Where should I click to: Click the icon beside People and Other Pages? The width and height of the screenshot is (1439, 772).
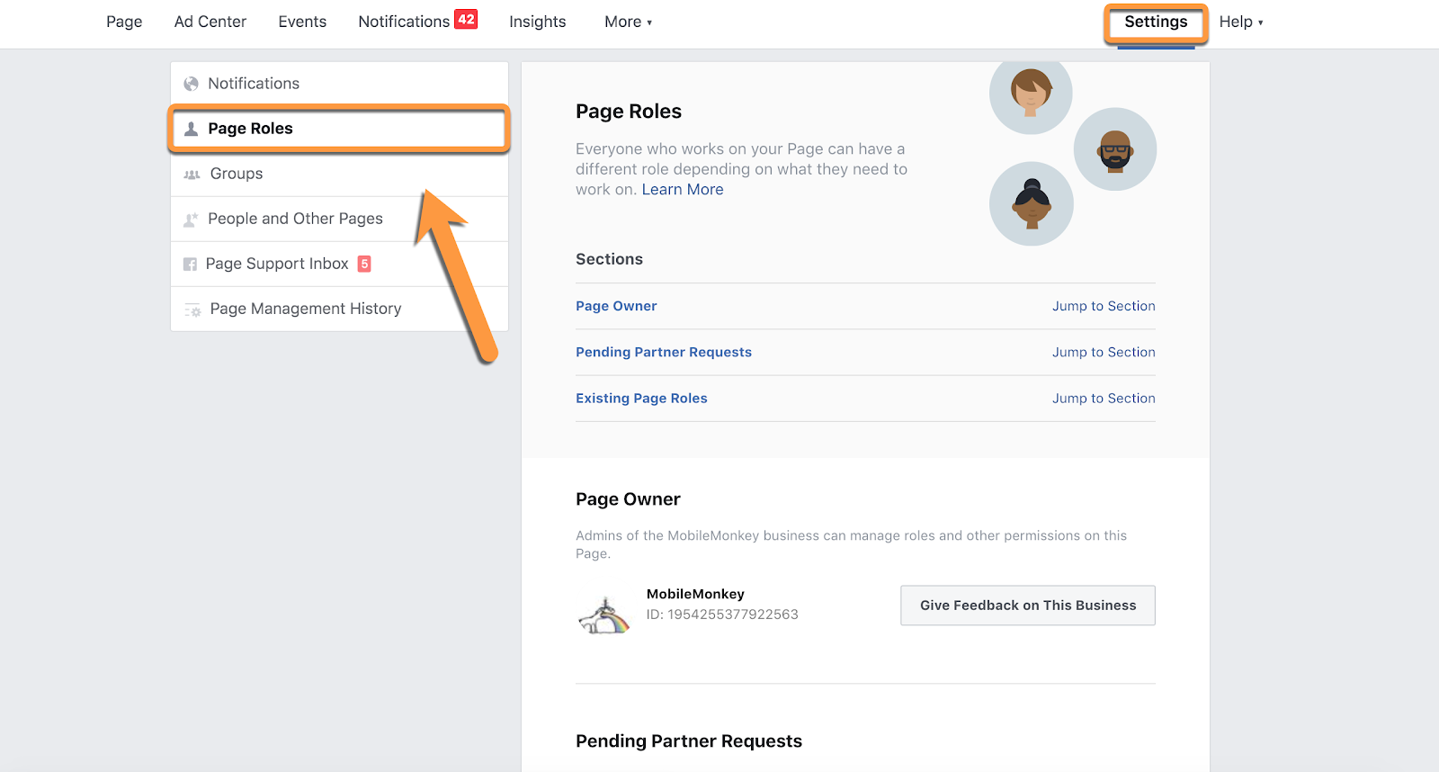(191, 220)
